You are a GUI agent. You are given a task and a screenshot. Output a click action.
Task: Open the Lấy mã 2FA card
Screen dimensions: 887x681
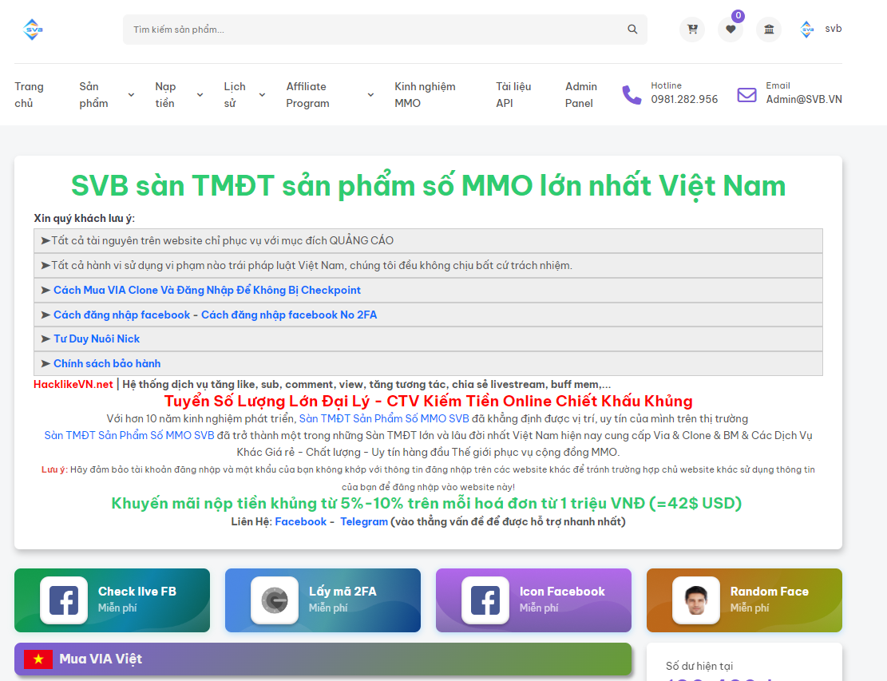tap(323, 600)
